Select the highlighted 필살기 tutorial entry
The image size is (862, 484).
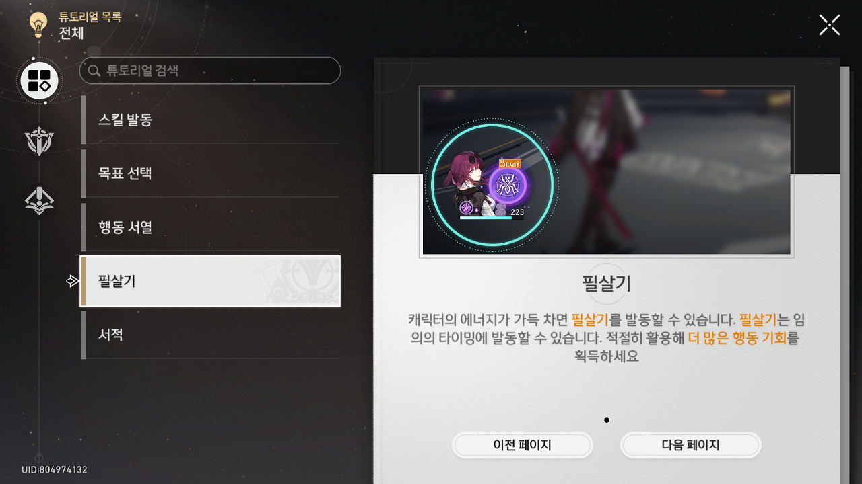click(210, 281)
